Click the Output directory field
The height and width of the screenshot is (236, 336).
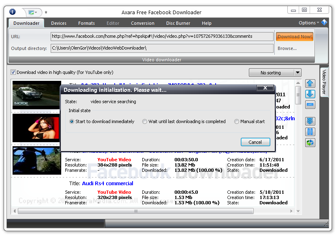(x=162, y=48)
